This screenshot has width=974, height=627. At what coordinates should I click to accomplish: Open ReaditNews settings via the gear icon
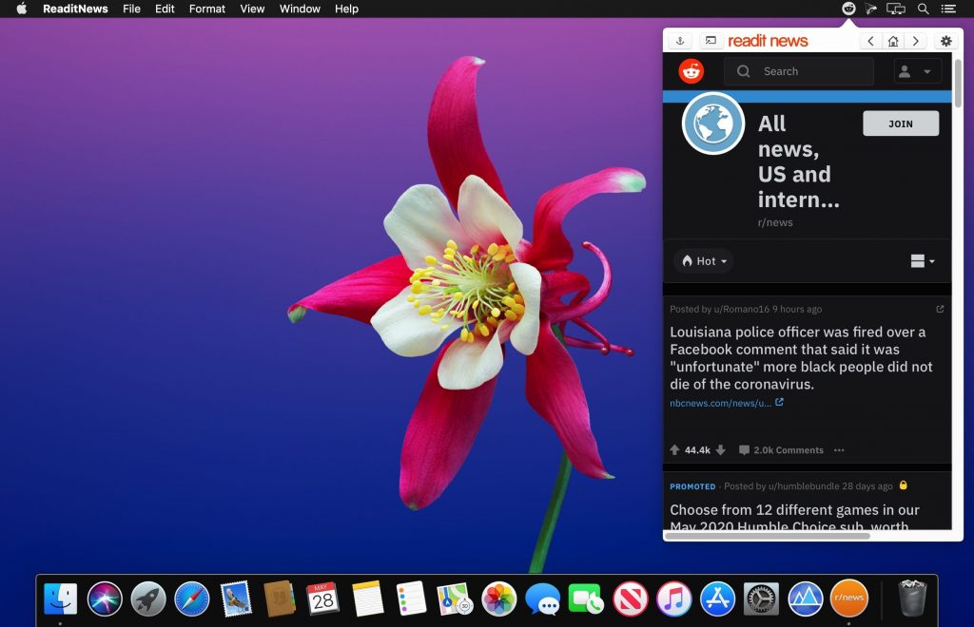click(x=945, y=41)
